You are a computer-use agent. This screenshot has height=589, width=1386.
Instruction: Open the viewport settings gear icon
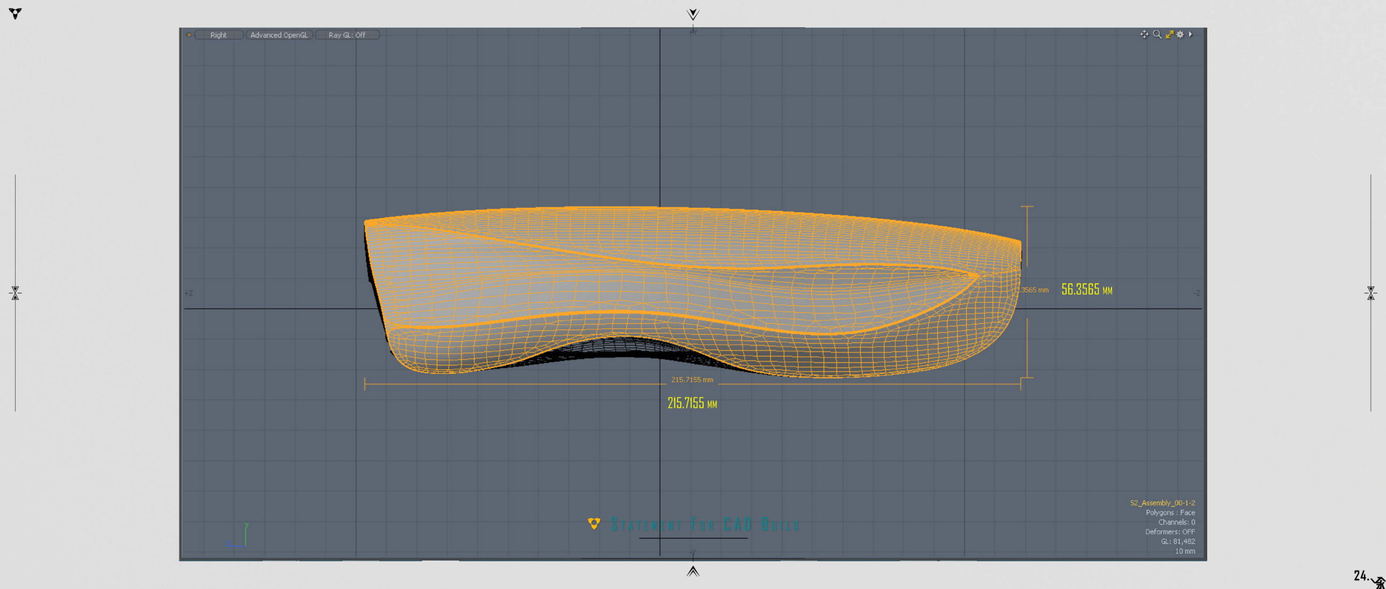(1180, 34)
